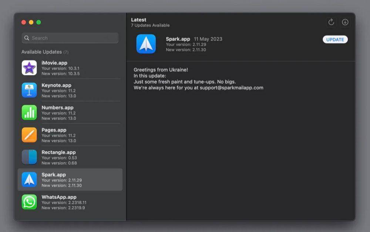Viewport: 370px width, 232px height.
Task: Minimize the window with yellow button
Action: click(x=31, y=22)
